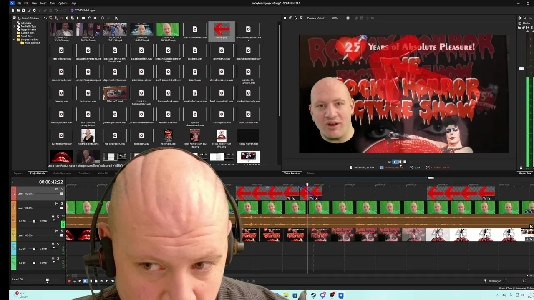Pause playback in preview window

[400, 162]
